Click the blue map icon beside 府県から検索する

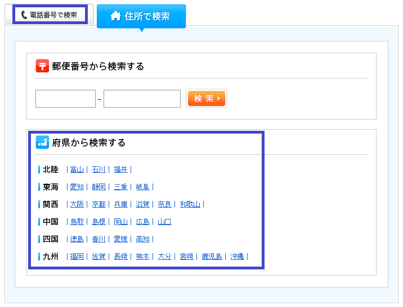tap(42, 142)
